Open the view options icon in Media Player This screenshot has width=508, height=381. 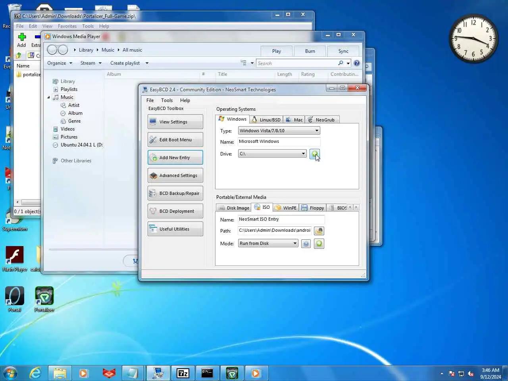point(243,63)
